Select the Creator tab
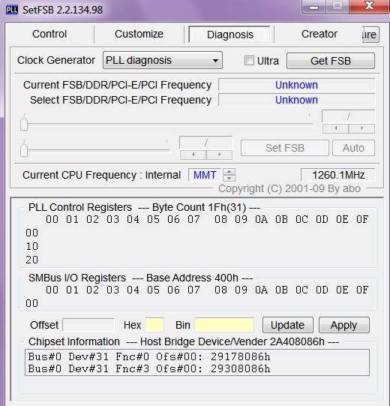This screenshot has width=390, height=406. click(x=319, y=34)
